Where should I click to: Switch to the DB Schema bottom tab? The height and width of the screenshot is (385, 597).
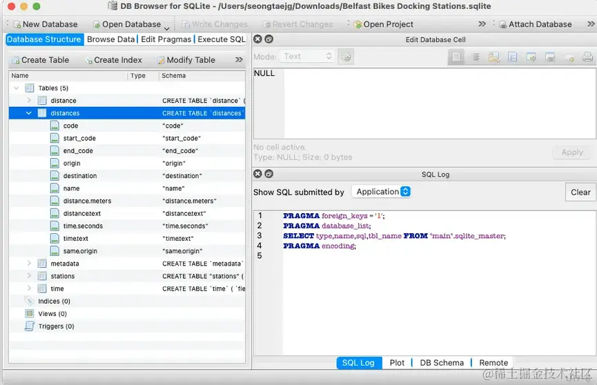click(x=442, y=363)
